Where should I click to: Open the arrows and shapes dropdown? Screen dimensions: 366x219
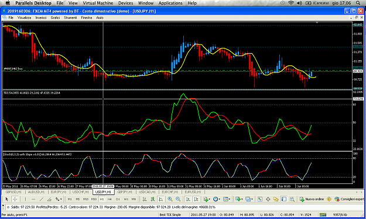pyautogui.click(x=59, y=199)
